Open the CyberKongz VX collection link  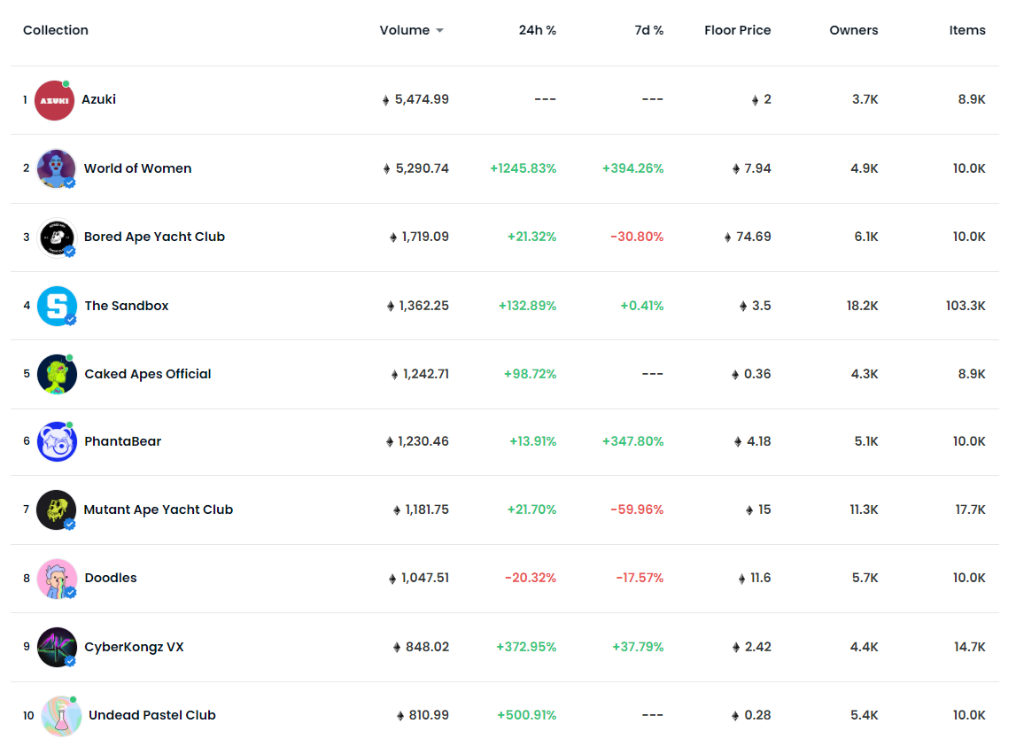click(134, 647)
